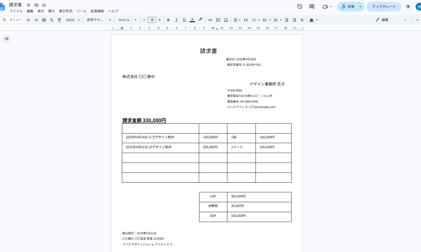Open the text alignment dropdown
Image resolution: width=421 pixels, height=252 pixels.
pos(237,20)
